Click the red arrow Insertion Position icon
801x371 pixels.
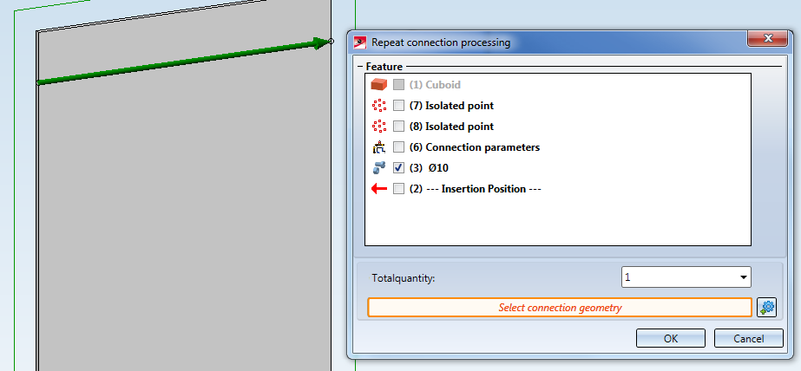379,189
